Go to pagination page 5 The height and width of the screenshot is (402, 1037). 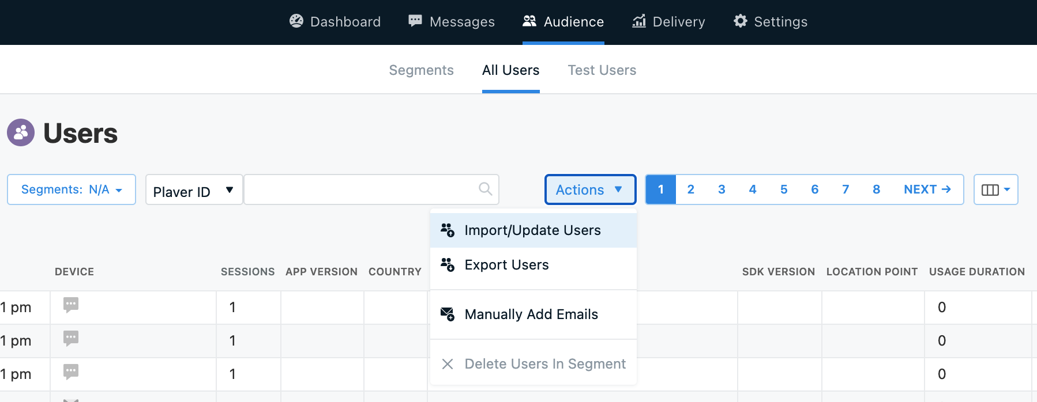pyautogui.click(x=784, y=189)
